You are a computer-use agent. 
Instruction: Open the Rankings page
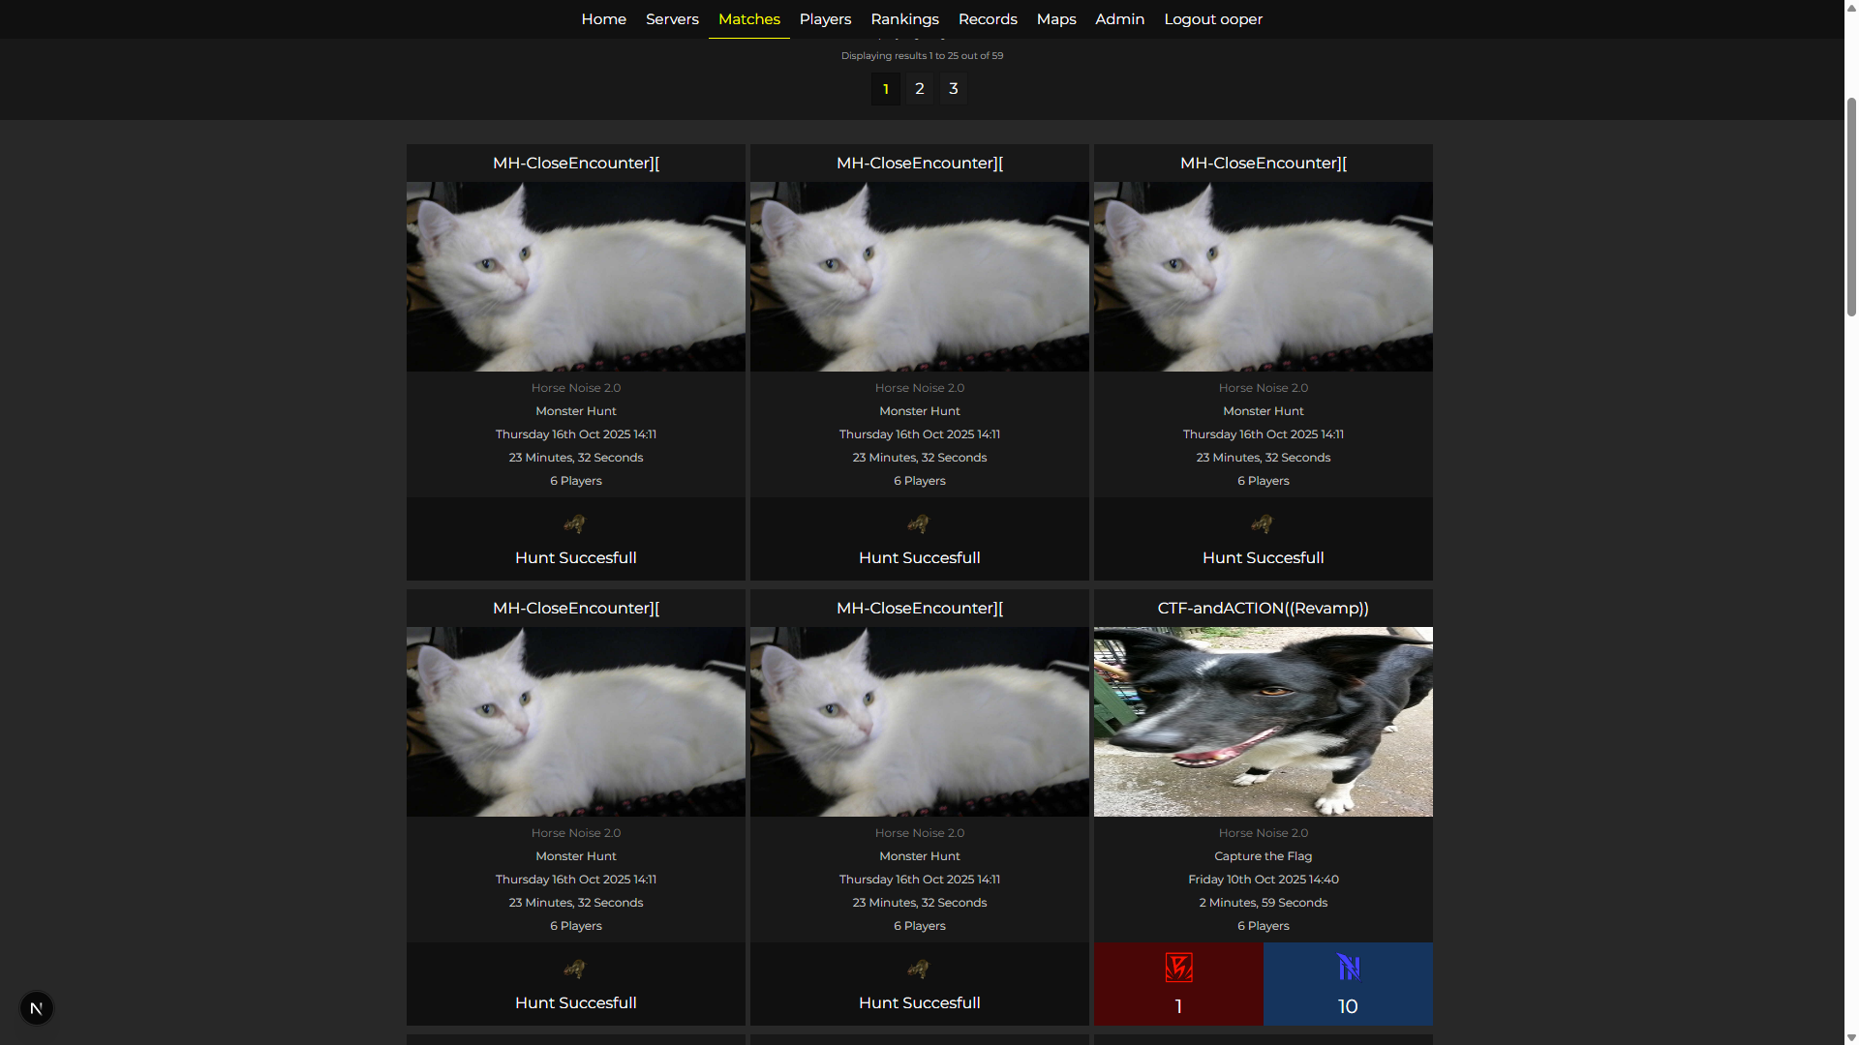coord(904,19)
